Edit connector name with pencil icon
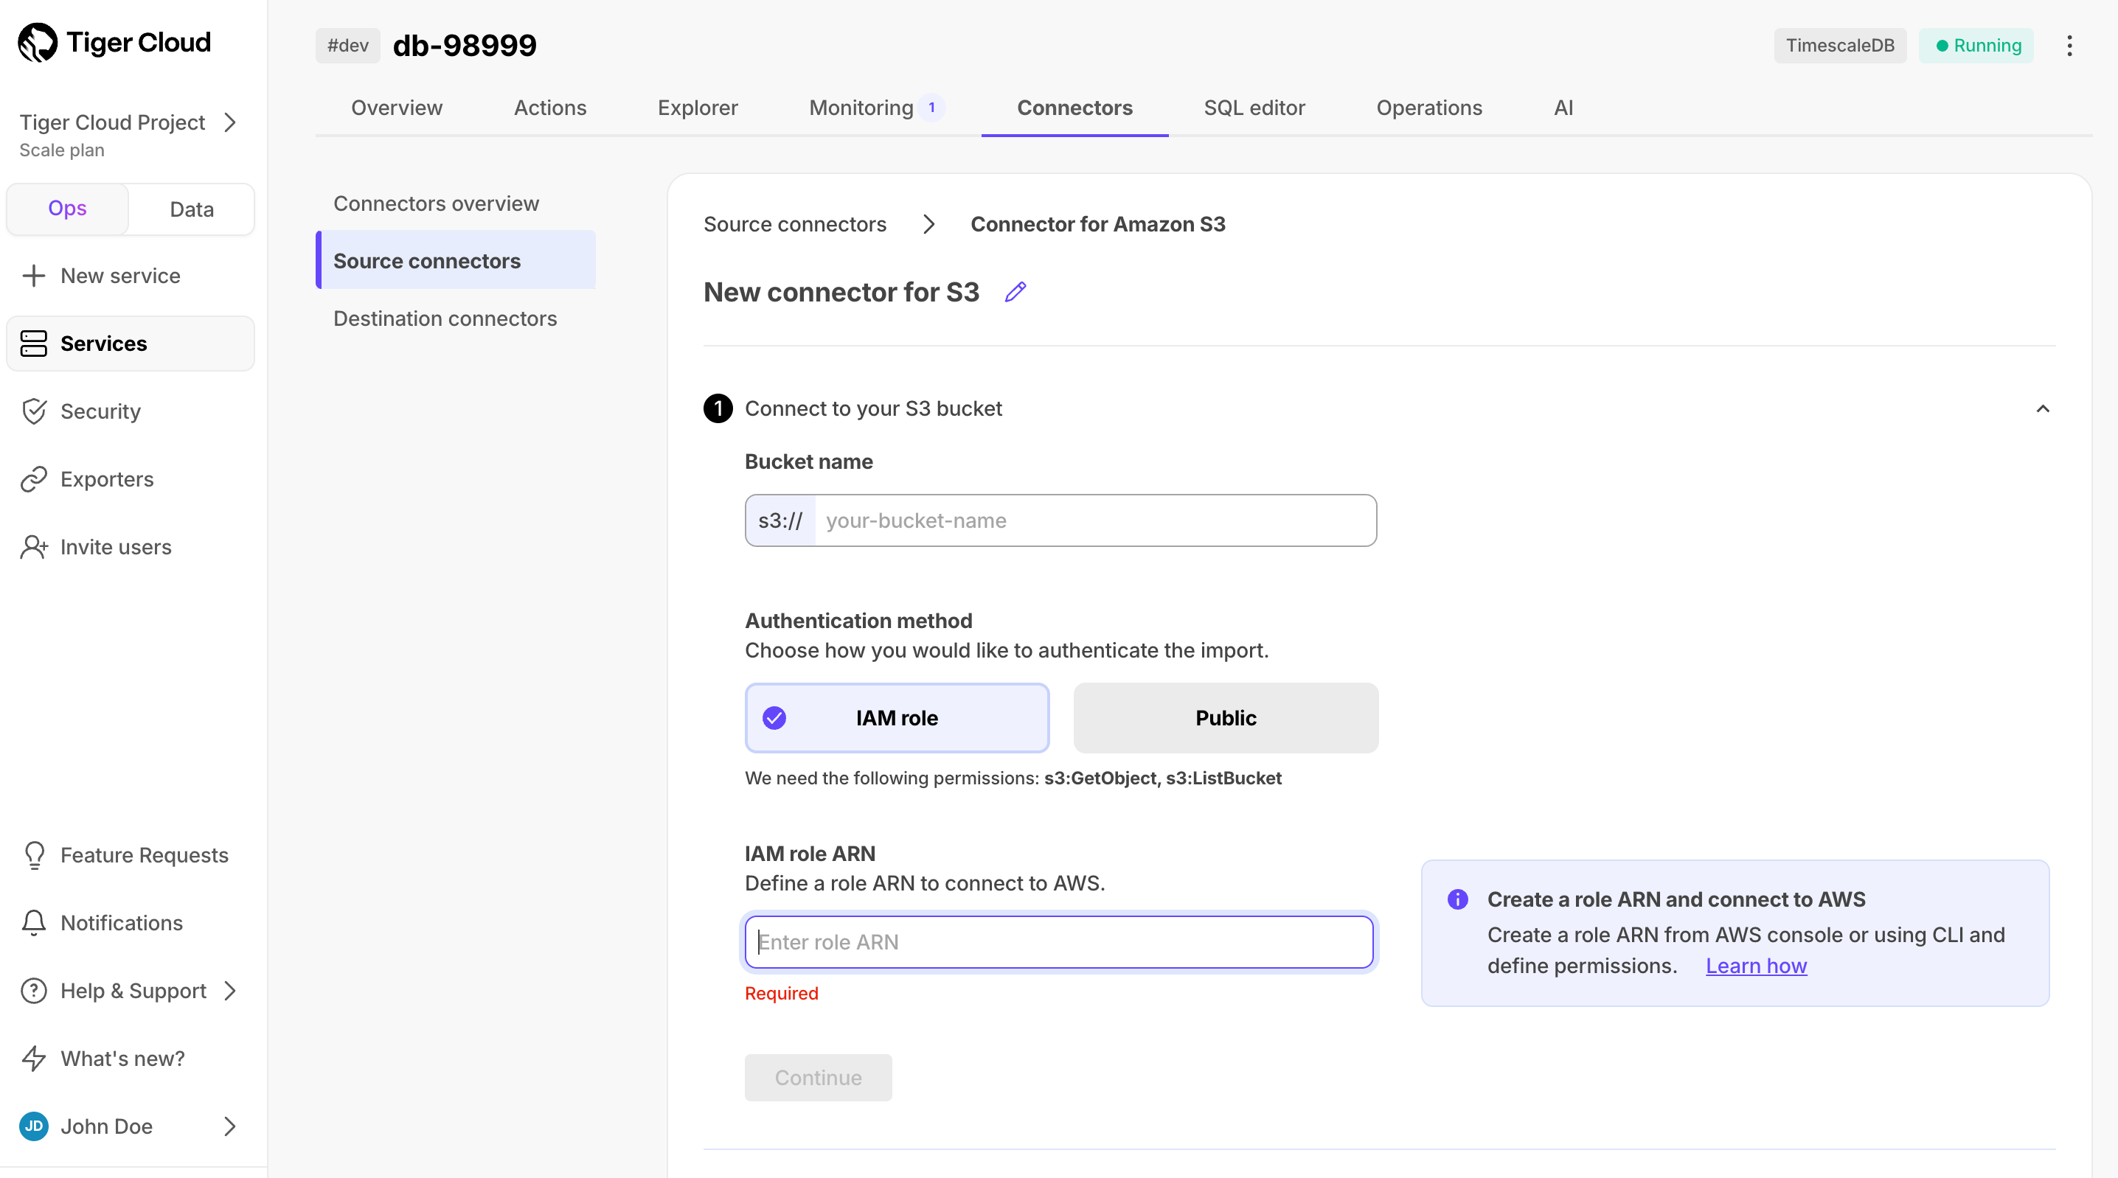Screen dimensions: 2118x1178 [1015, 292]
